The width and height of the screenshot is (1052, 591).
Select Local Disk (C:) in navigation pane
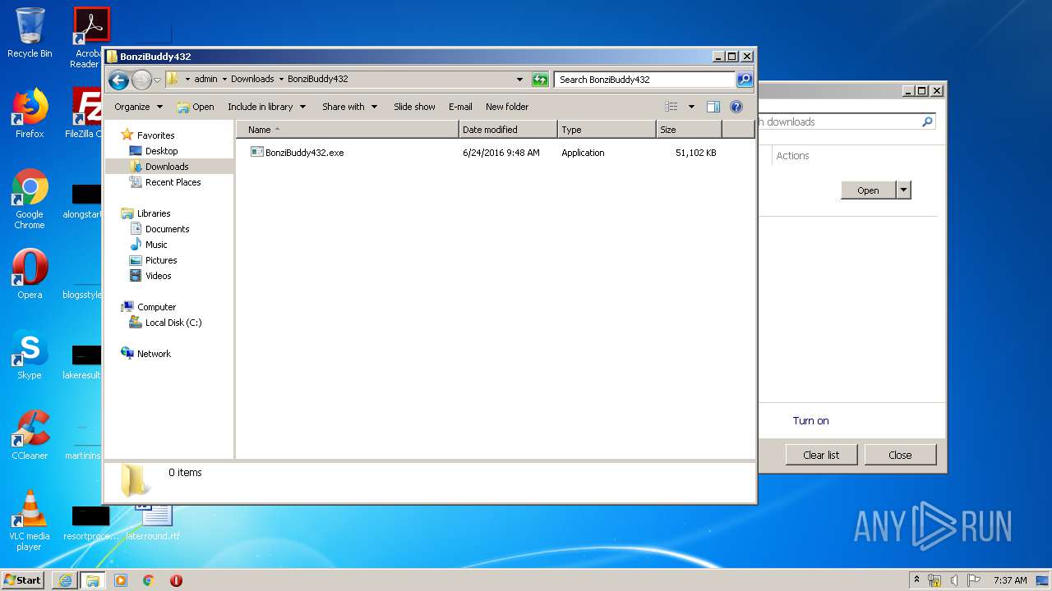point(166,323)
